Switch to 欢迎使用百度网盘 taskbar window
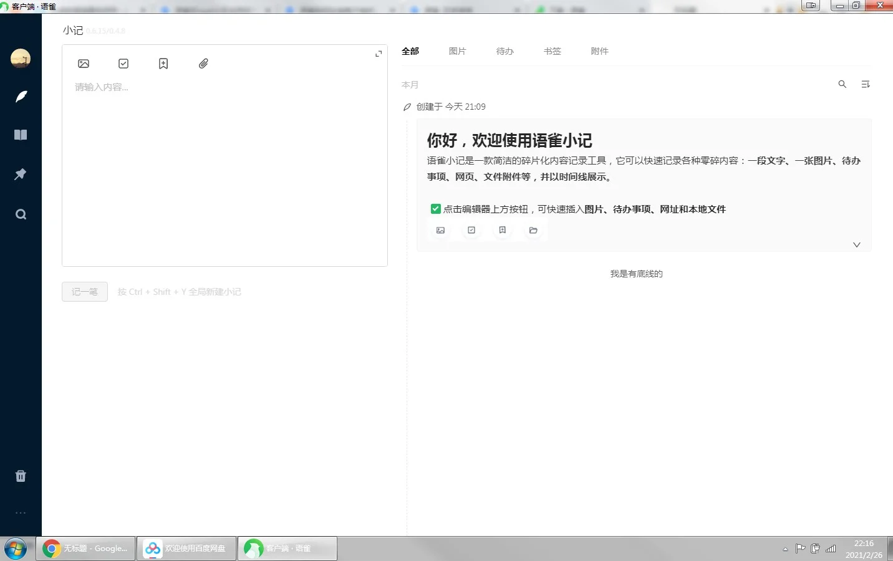 (186, 549)
